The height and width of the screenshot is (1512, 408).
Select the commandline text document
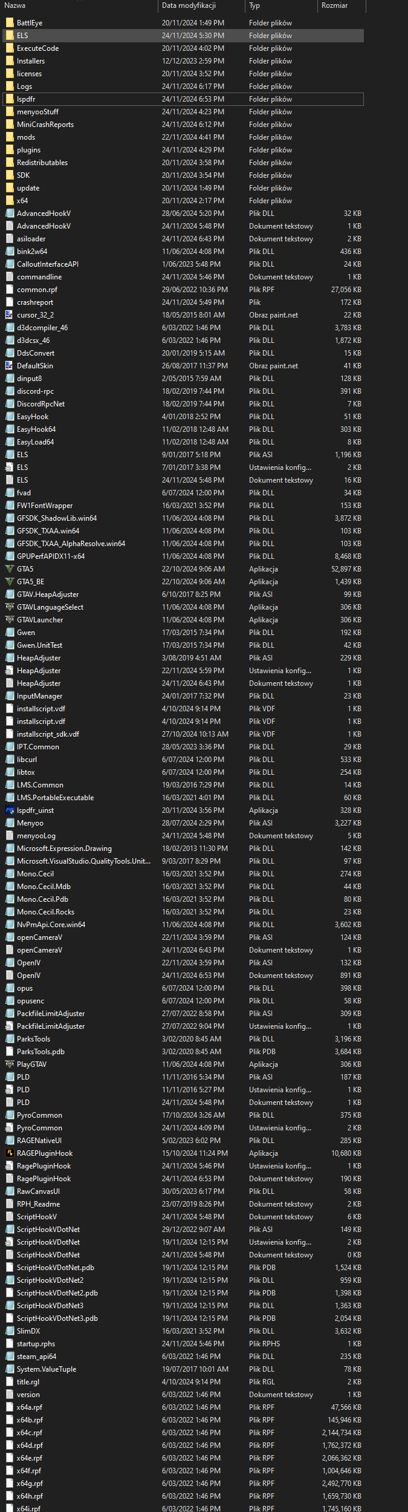click(183, 277)
